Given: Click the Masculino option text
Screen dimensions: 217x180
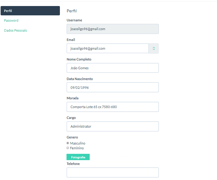Looking at the screenshot, I should coord(78,143).
